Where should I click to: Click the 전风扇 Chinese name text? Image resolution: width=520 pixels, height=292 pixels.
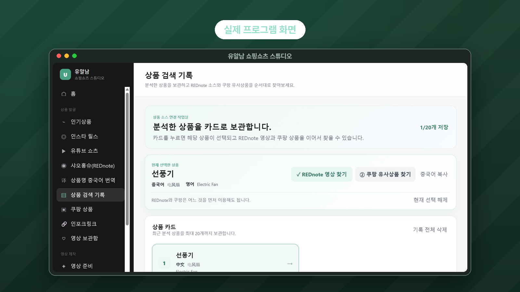(x=174, y=185)
